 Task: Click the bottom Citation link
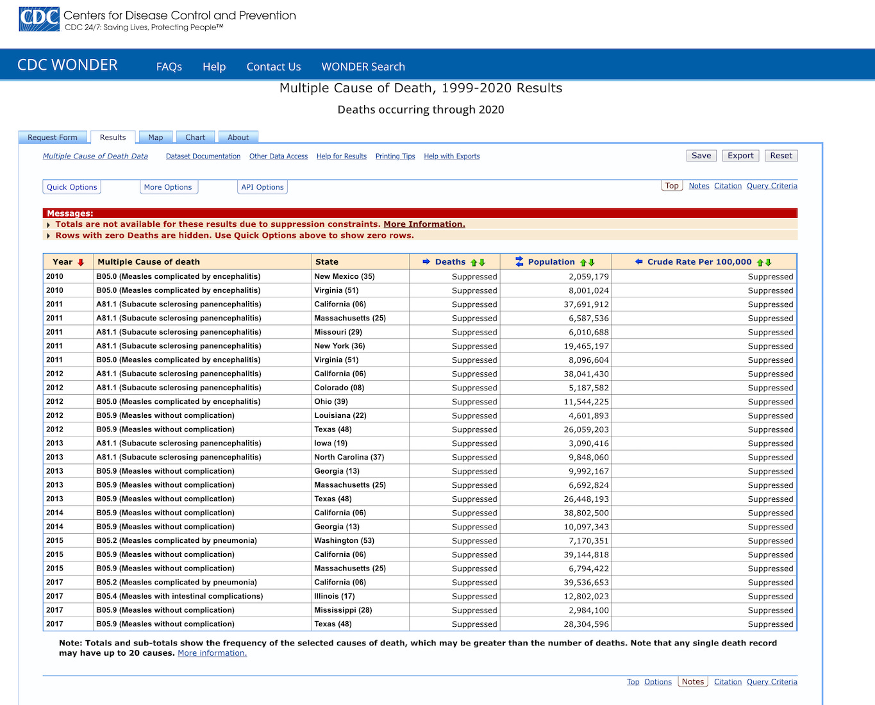coord(728,682)
